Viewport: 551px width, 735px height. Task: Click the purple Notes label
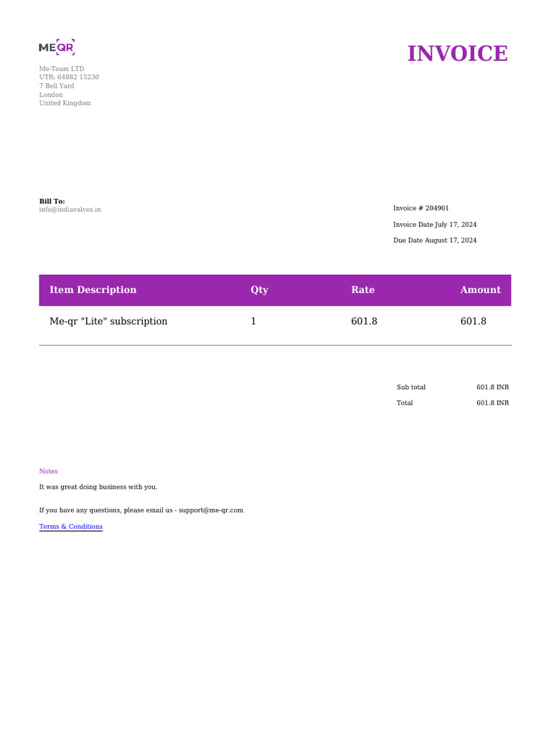tap(48, 471)
